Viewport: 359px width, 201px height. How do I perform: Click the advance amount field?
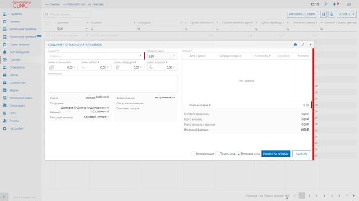[162, 68]
